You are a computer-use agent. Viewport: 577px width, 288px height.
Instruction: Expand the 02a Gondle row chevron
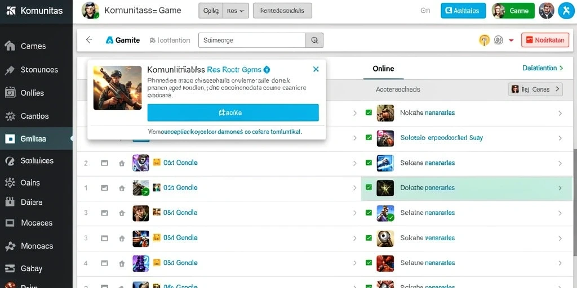point(355,188)
